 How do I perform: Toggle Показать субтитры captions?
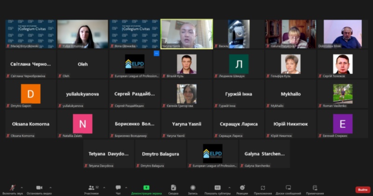(217, 188)
